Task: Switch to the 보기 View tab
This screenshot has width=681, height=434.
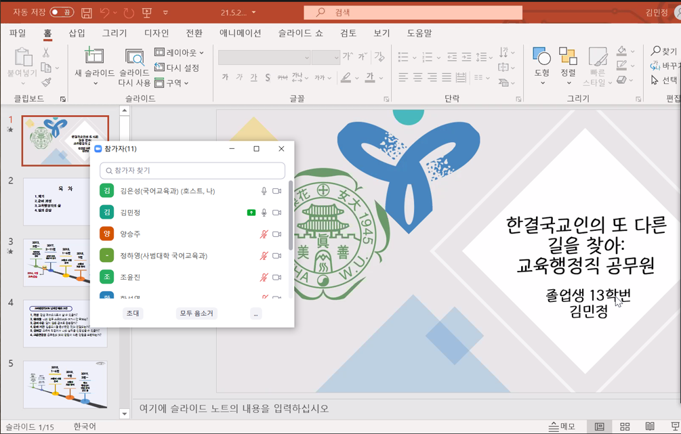Action: pyautogui.click(x=381, y=33)
